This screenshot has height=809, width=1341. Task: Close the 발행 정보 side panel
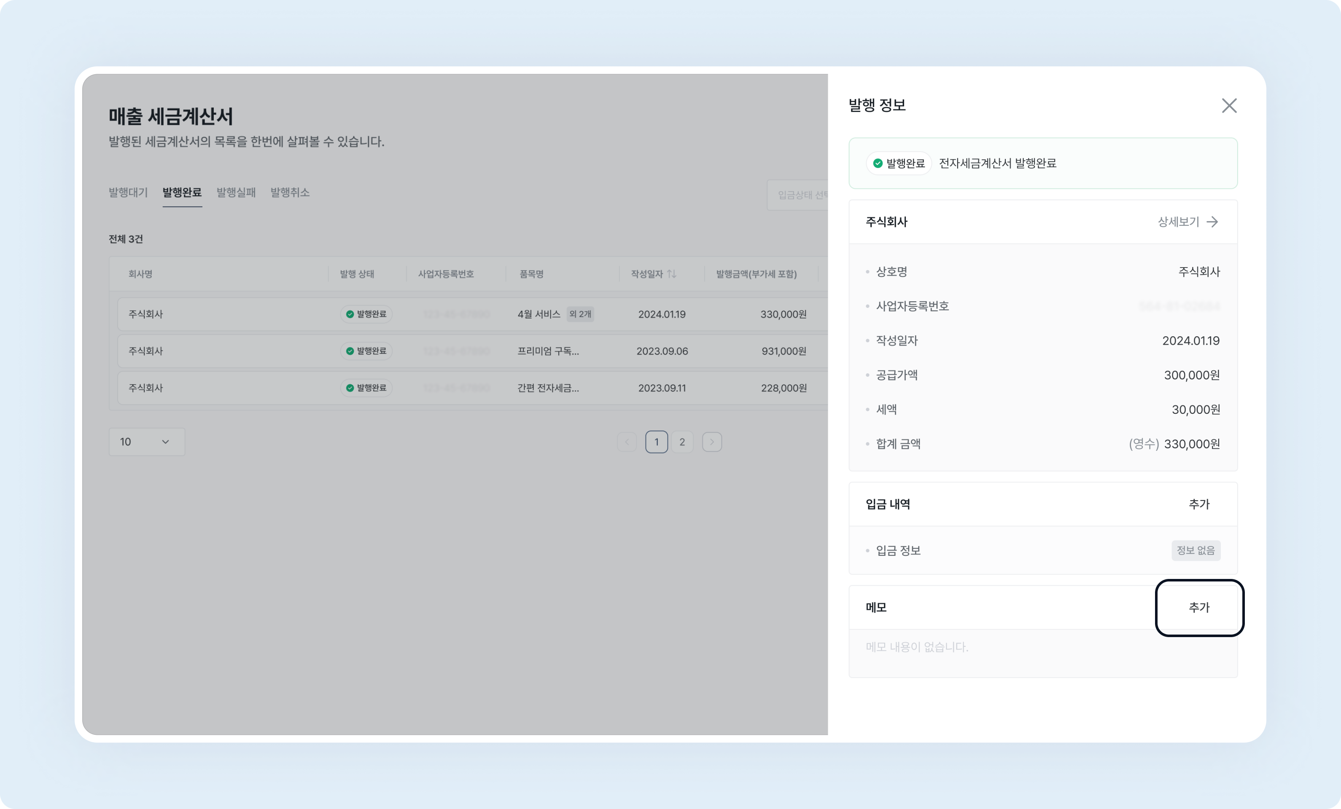click(1229, 105)
